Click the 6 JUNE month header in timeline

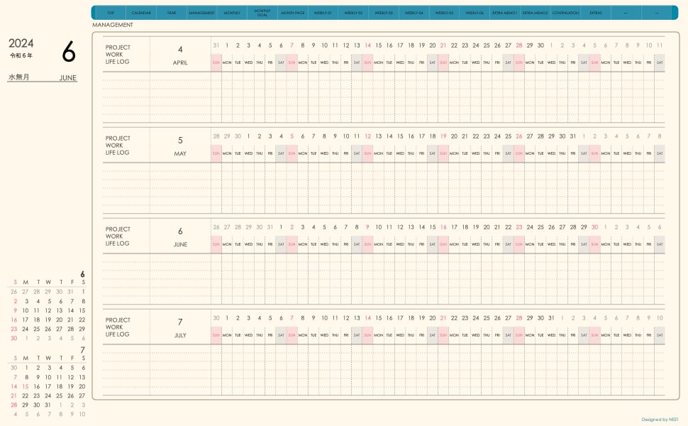(x=180, y=237)
